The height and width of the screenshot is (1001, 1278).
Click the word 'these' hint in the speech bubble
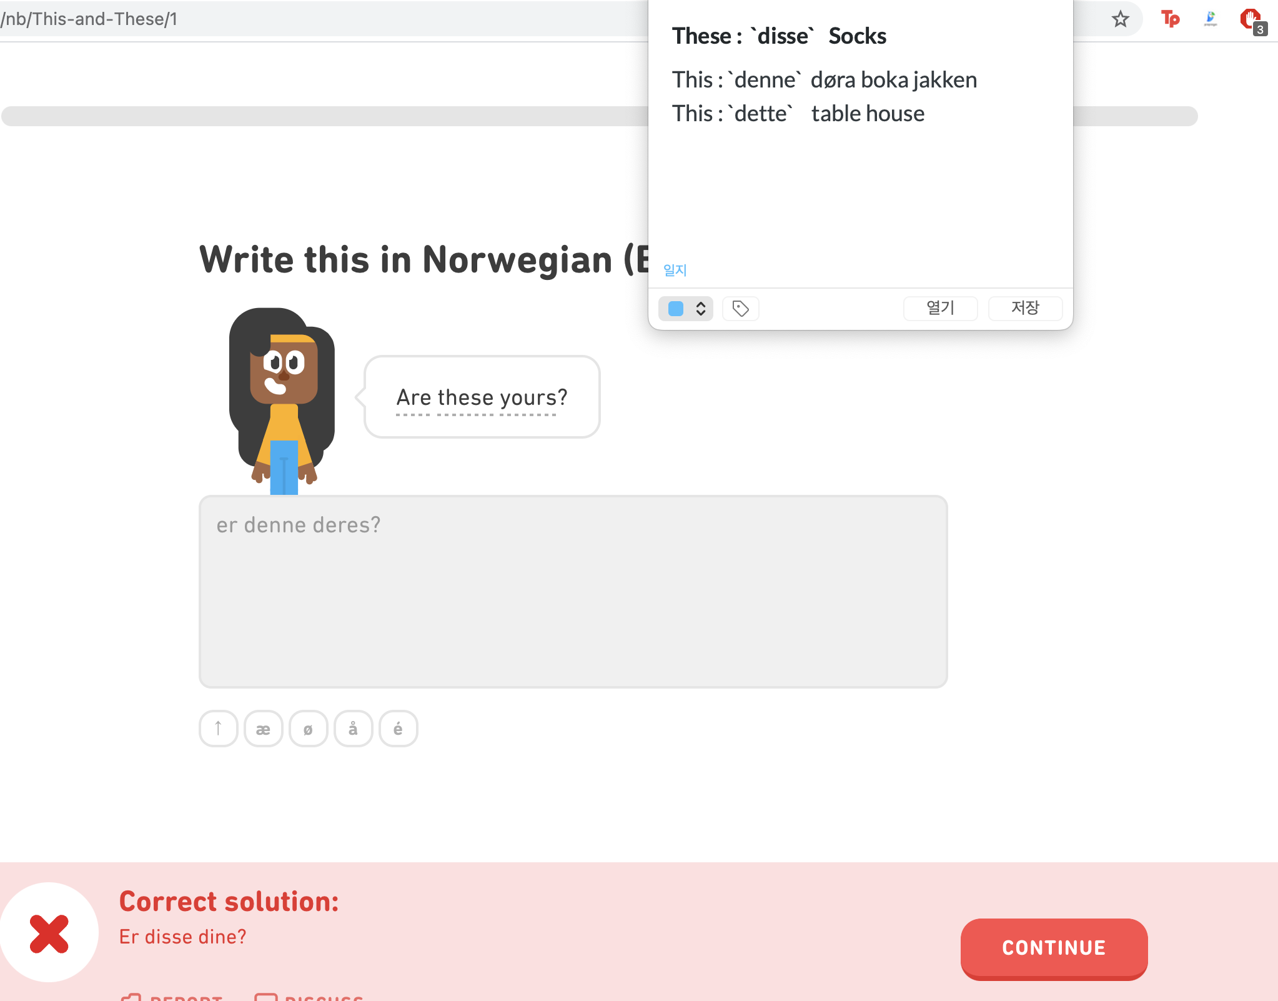465,398
